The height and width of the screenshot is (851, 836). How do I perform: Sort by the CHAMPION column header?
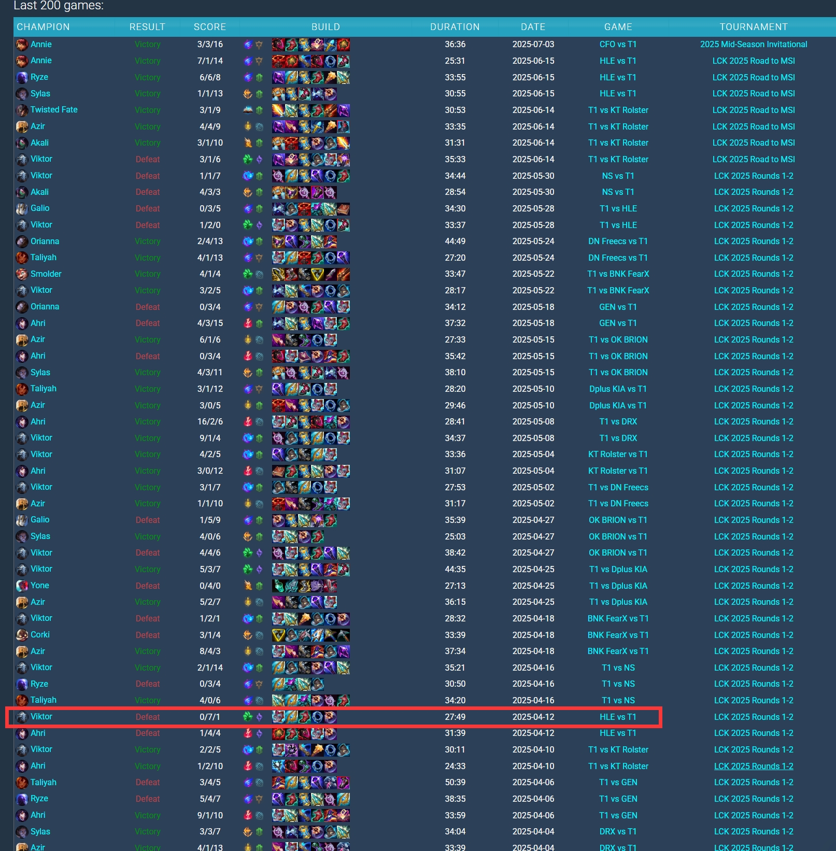tap(43, 27)
